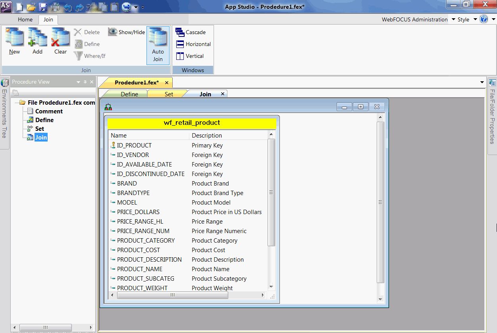Activate the Prodedure1.fex document tab
Image resolution: width=497 pixels, height=333 pixels.
[x=137, y=82]
